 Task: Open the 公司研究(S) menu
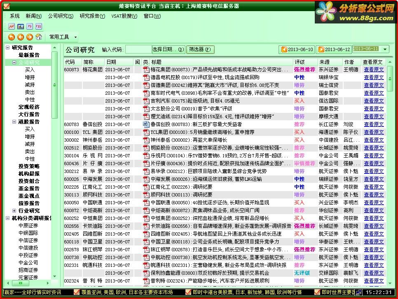61,16
